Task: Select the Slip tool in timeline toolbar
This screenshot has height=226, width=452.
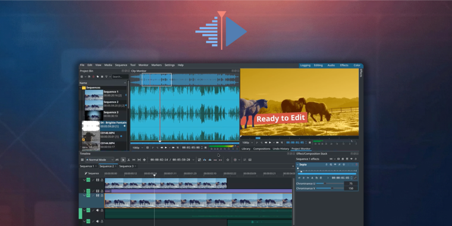Action: 139,160
